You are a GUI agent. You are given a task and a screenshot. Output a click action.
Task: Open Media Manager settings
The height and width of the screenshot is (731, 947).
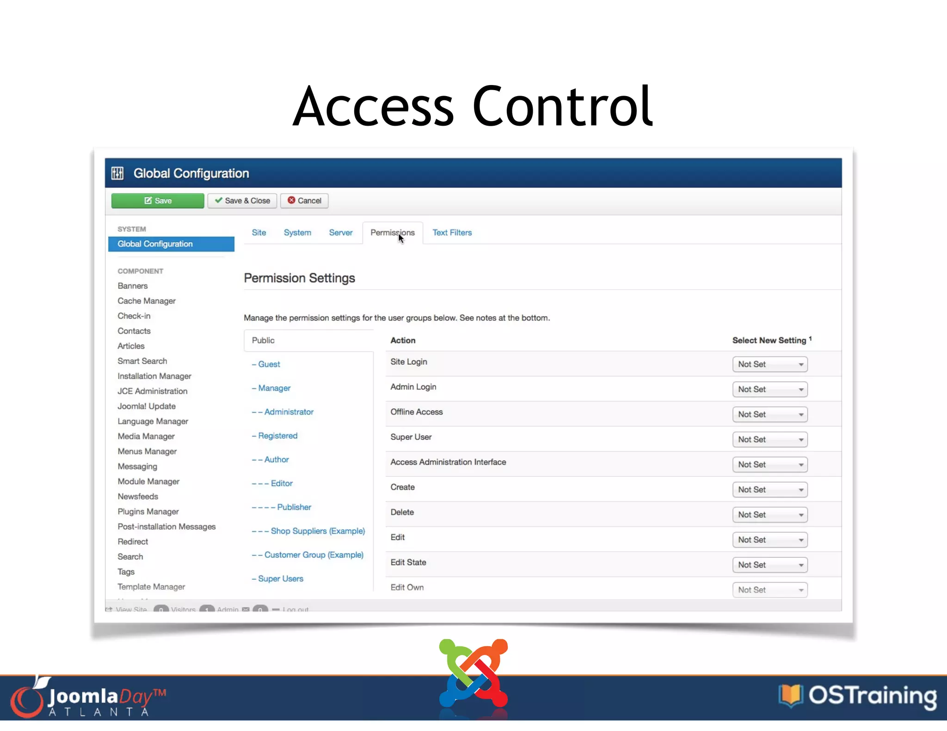[146, 436]
